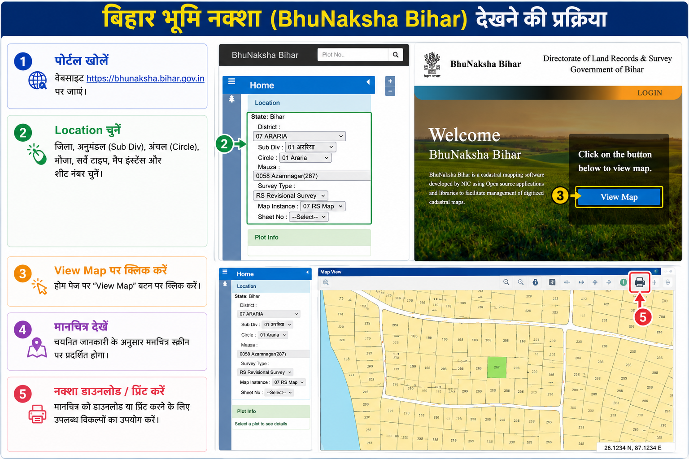Click the map pin icon in the मानचित्र देखें step
689x459 pixels.
(37, 348)
